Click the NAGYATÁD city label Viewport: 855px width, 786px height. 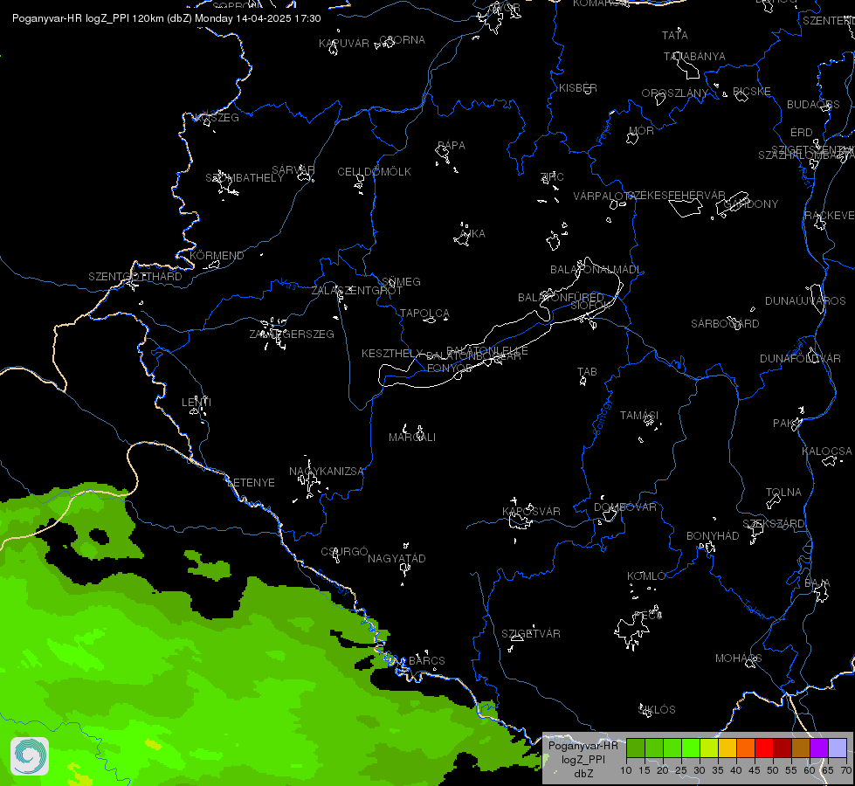(396, 559)
